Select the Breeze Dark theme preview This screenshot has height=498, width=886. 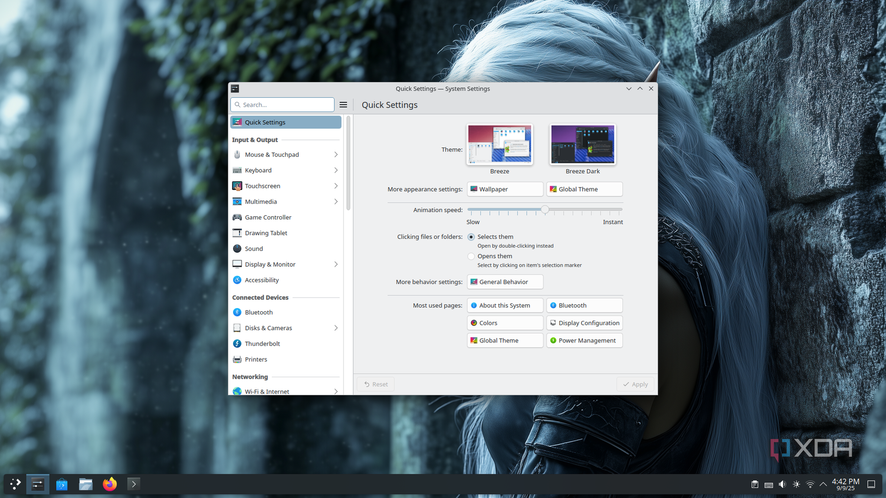582,144
